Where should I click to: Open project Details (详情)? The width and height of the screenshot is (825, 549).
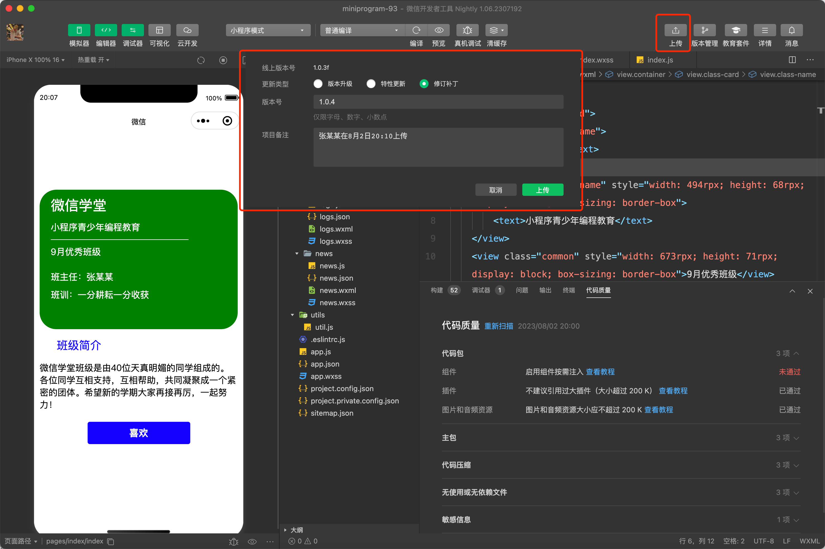(765, 30)
